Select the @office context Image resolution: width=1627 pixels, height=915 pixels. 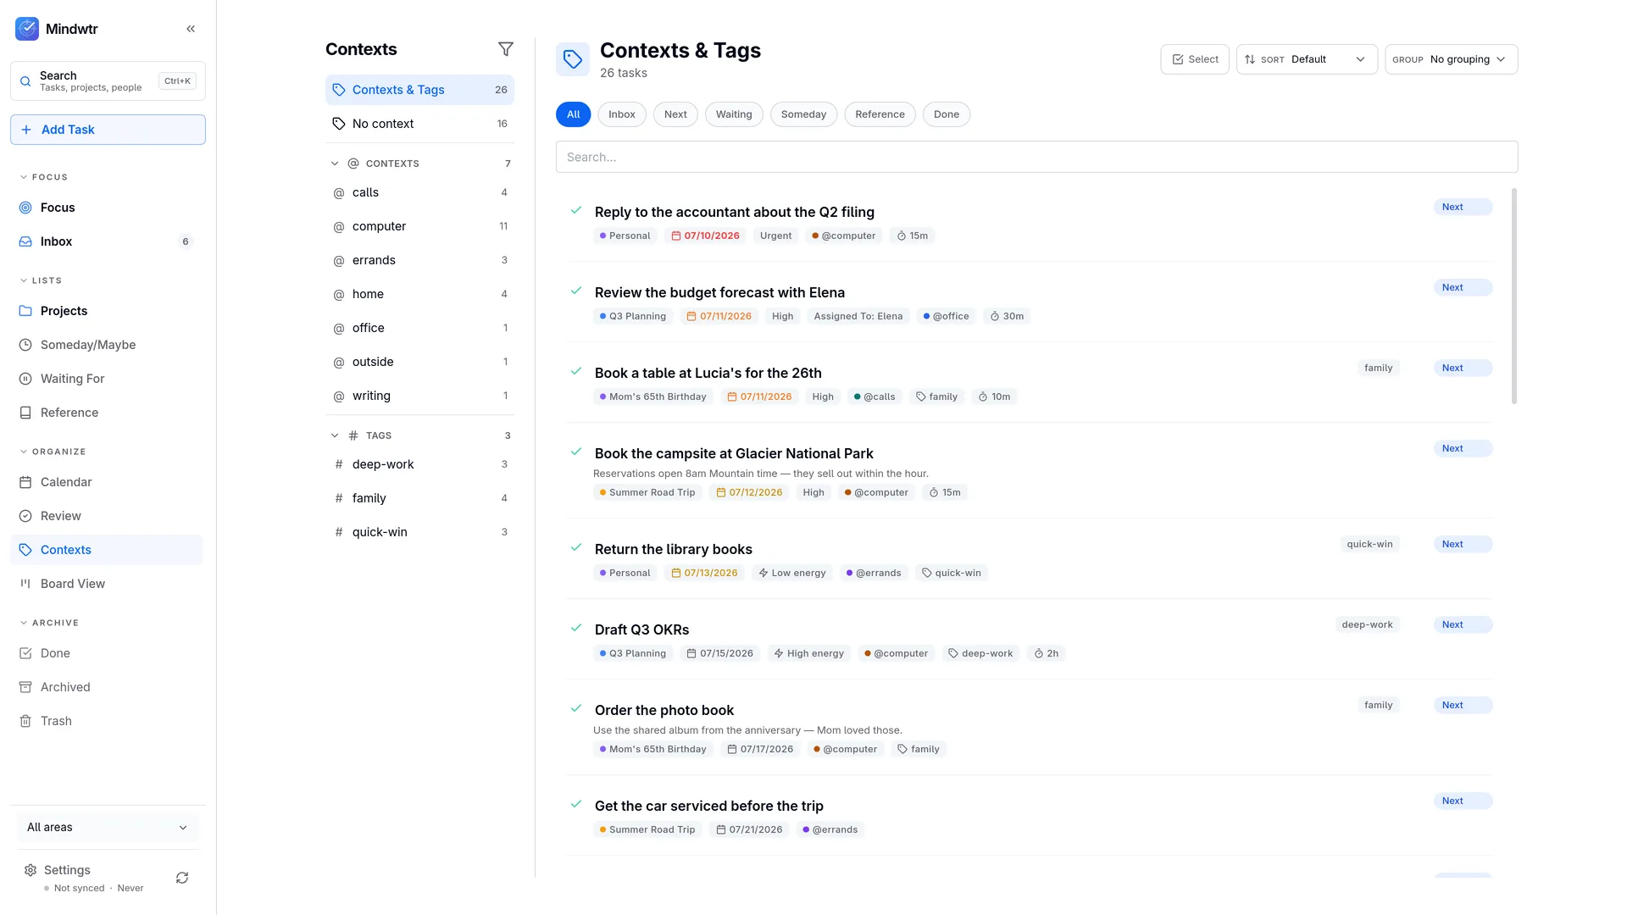pos(419,328)
